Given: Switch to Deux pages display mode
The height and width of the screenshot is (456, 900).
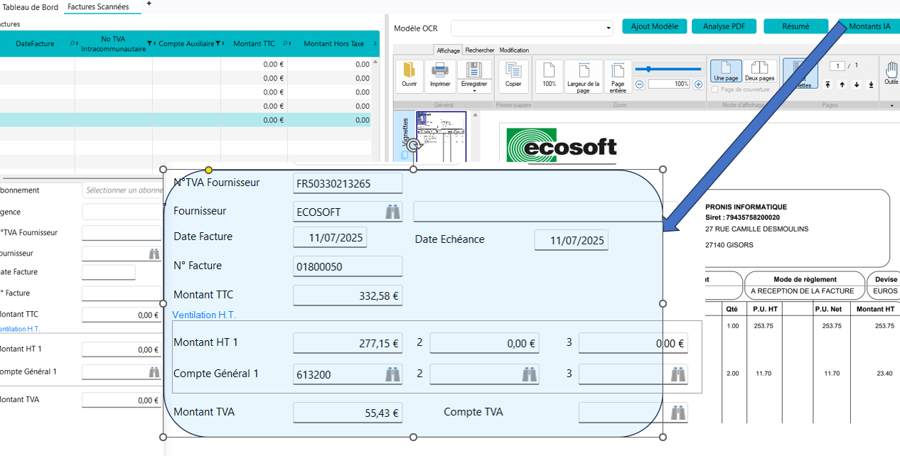Looking at the screenshot, I should coord(760,72).
